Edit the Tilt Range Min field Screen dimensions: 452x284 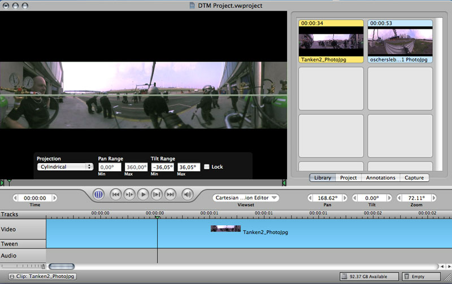coord(163,167)
